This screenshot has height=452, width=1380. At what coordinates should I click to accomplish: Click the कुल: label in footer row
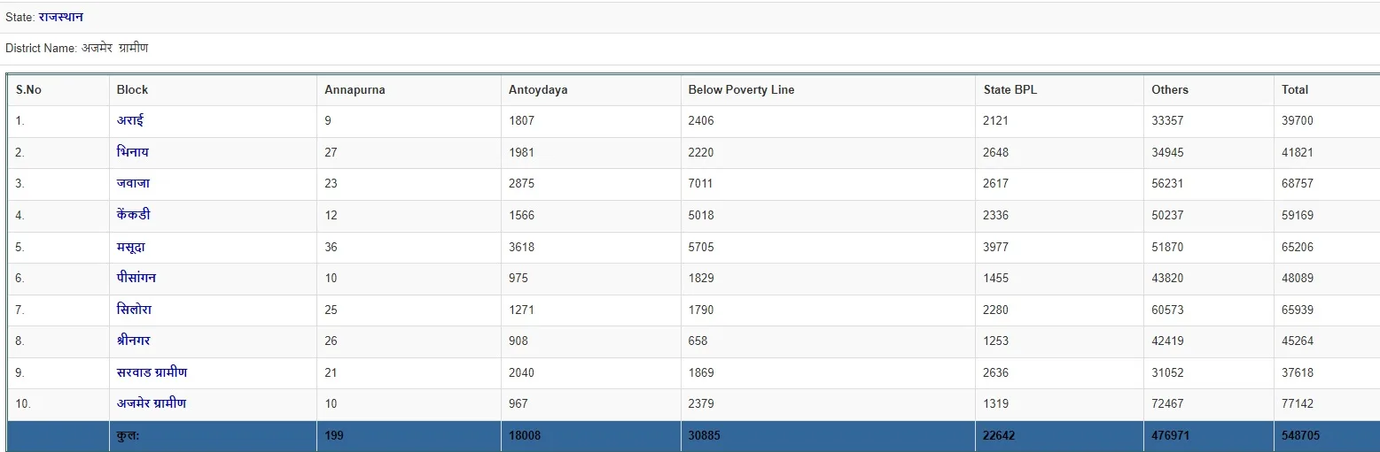point(128,436)
